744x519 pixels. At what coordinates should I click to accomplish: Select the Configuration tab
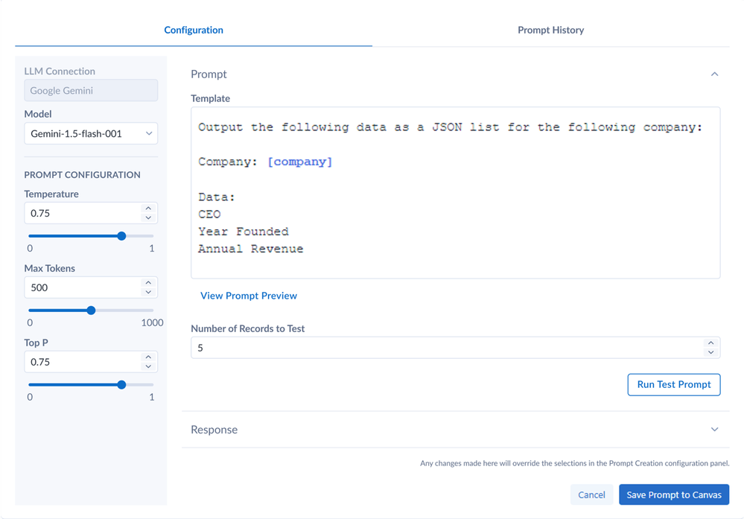pos(194,31)
